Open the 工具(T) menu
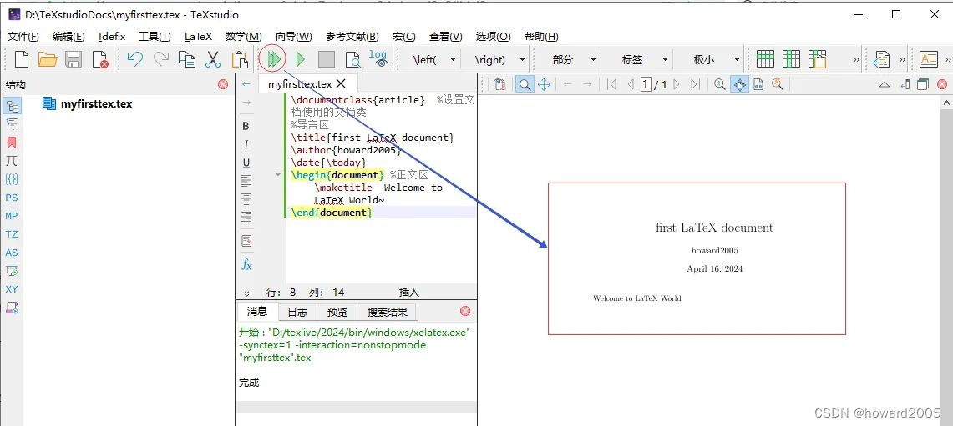 click(x=155, y=37)
